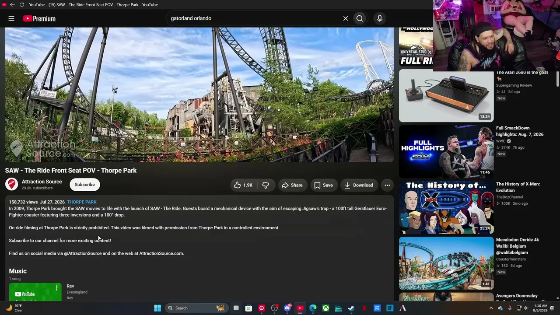Open Microsoft Edge from taskbar
The image size is (560, 315).
coord(313,308)
